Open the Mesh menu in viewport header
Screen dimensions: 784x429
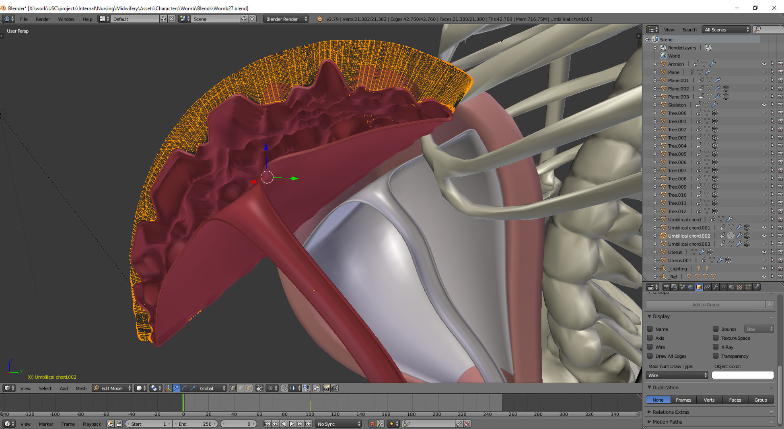pos(81,388)
